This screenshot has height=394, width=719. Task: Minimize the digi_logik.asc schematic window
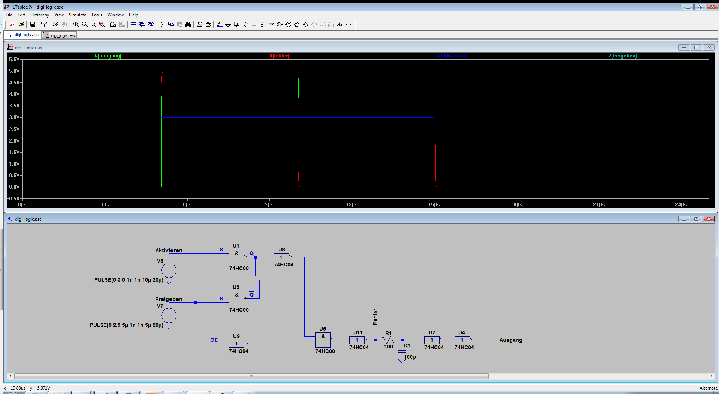point(684,219)
